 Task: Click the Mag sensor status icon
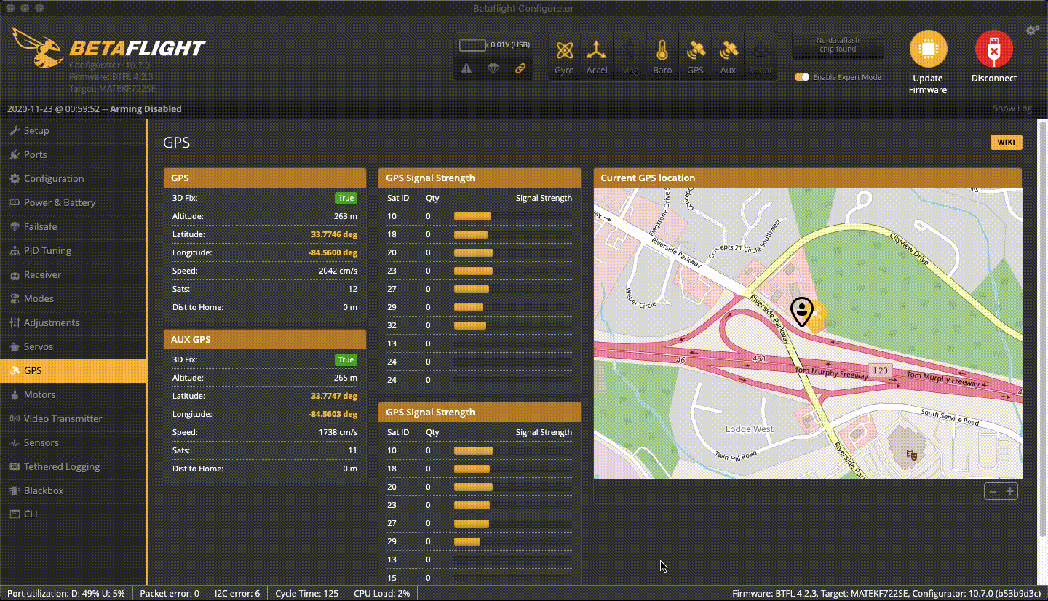[x=630, y=56]
